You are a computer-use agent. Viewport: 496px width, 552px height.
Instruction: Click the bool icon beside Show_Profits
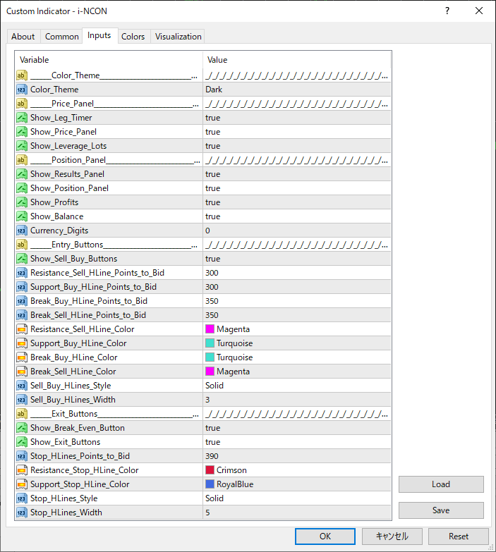point(21,202)
